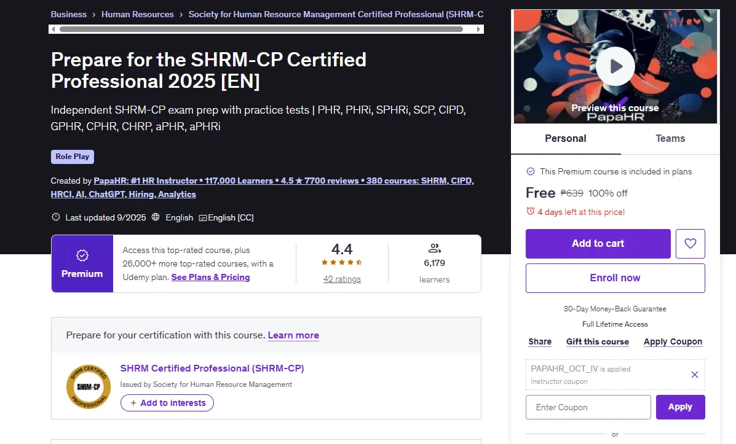Click the Free price label
The width and height of the screenshot is (736, 444).
(540, 193)
